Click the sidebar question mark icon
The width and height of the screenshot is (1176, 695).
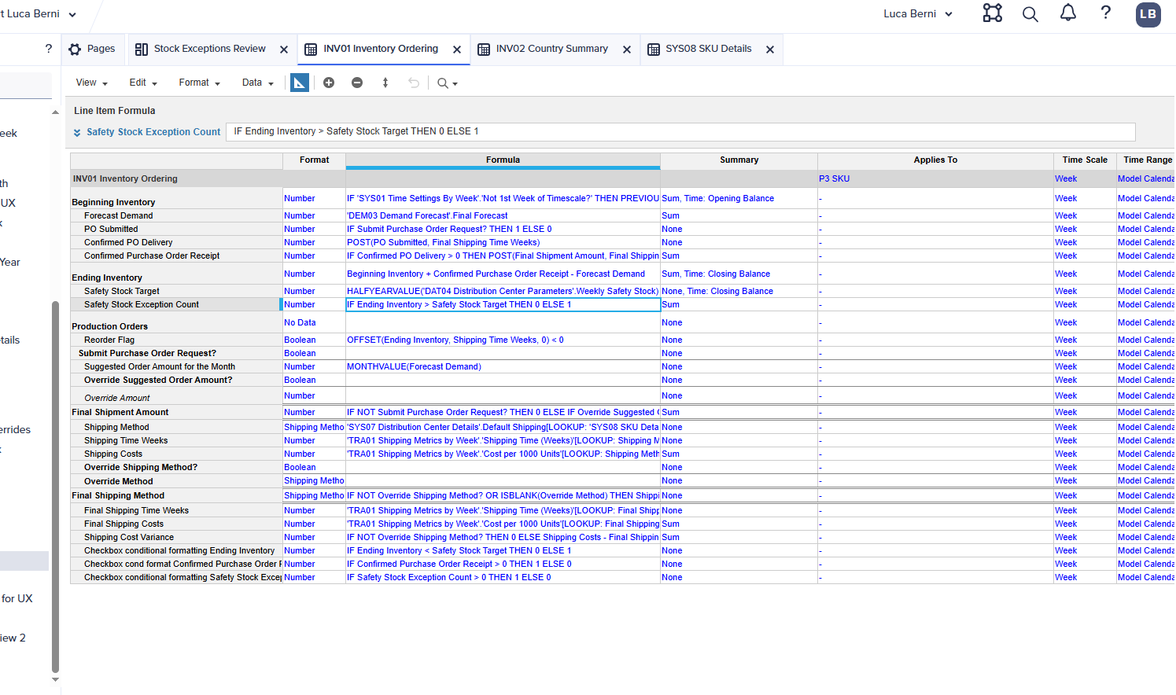(49, 49)
